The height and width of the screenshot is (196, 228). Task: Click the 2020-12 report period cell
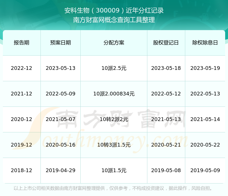coord(22,119)
